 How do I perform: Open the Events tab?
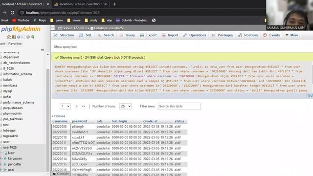click(271, 35)
